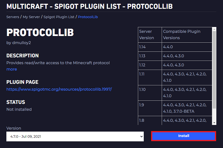The image size is (223, 148).
Task: Click the table scrollbar down arrow
Action: click(214, 122)
